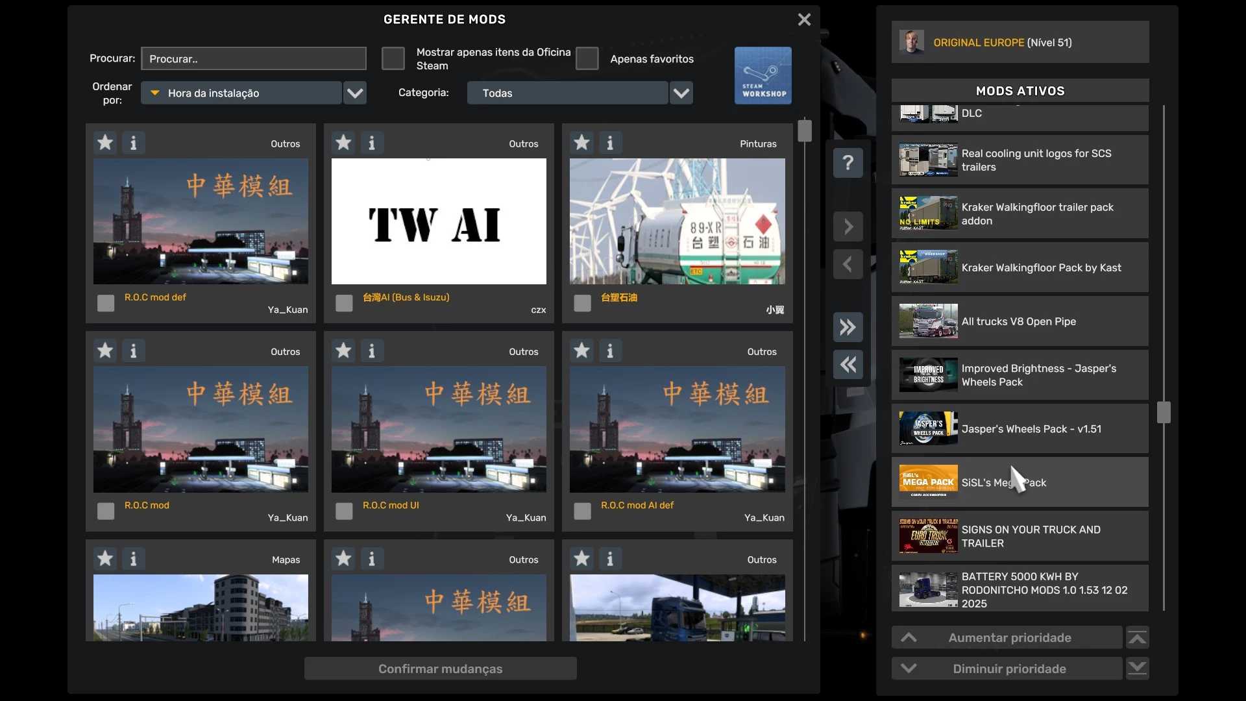
Task: Activate all mods with double right arrows
Action: (x=848, y=327)
